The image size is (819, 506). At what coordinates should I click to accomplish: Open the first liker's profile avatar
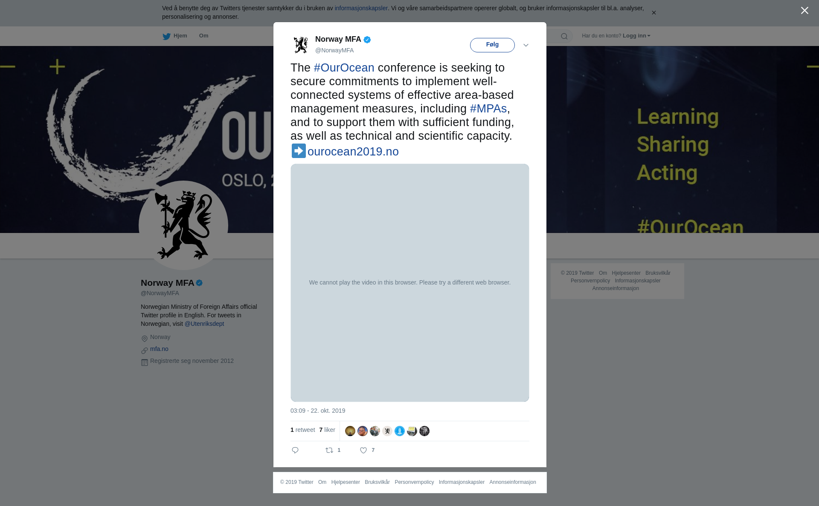click(350, 431)
